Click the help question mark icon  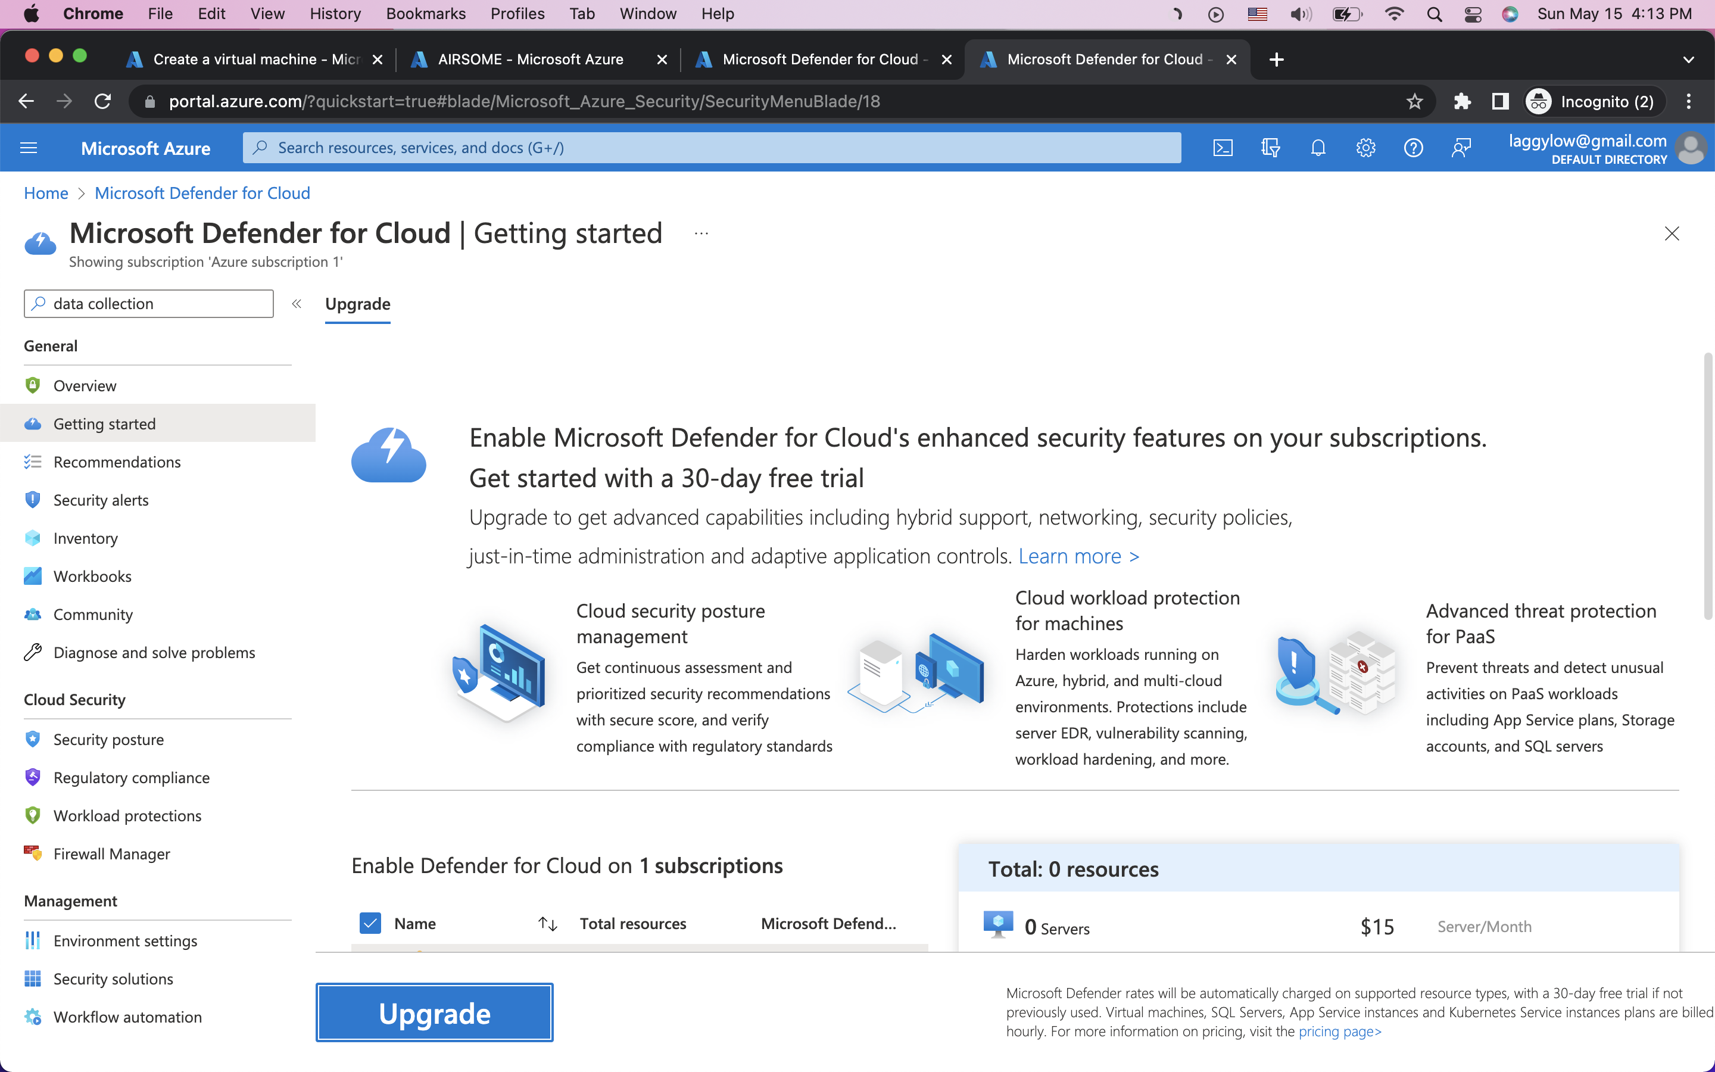coord(1413,148)
